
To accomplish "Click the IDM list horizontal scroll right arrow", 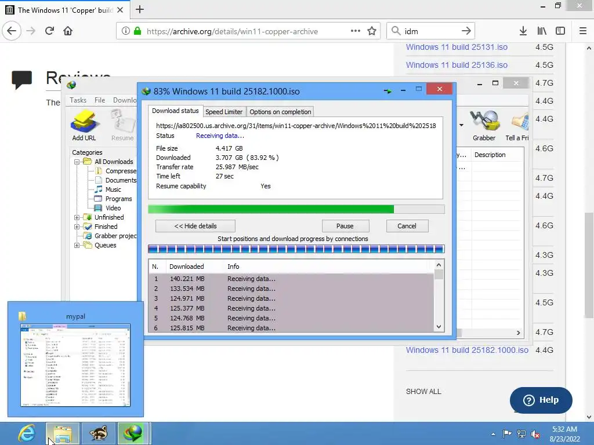I will [x=518, y=333].
